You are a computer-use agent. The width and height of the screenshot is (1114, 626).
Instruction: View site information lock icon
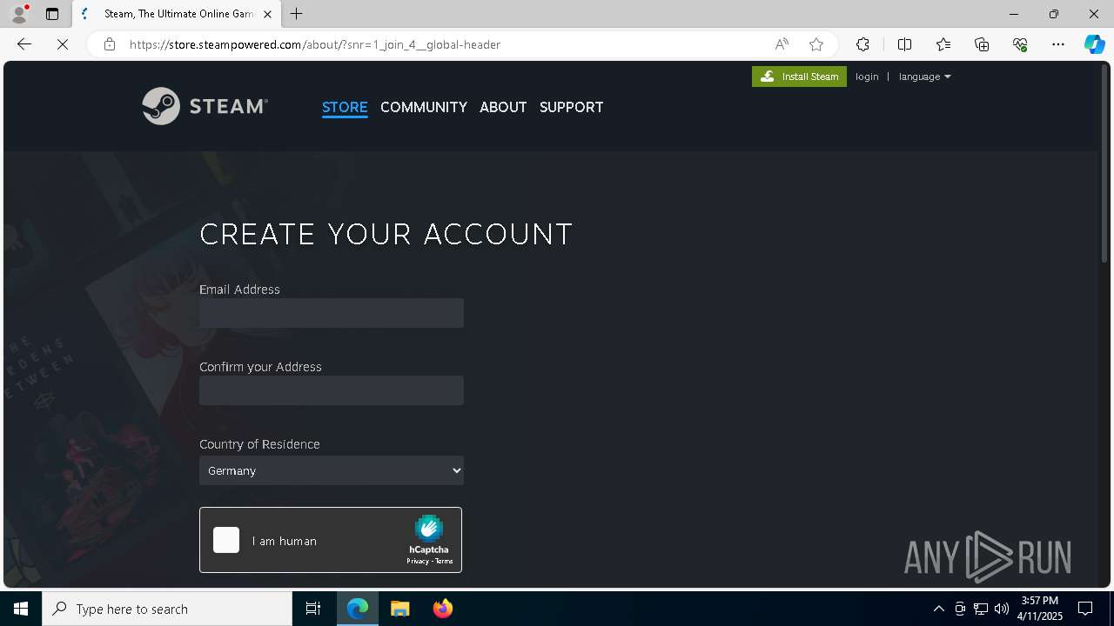tap(109, 44)
